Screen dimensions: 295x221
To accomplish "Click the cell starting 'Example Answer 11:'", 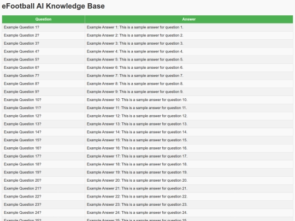I will tap(189, 108).
